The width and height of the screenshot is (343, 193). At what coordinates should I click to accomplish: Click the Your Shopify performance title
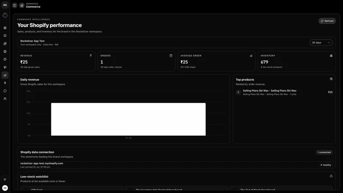[x=49, y=25]
